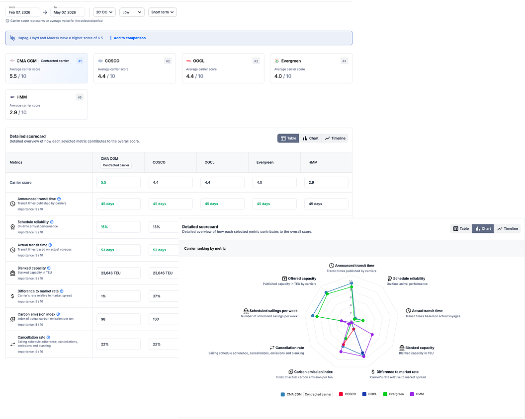
Task: Click the leaf icon of Carbon emission index row
Action: [12, 319]
